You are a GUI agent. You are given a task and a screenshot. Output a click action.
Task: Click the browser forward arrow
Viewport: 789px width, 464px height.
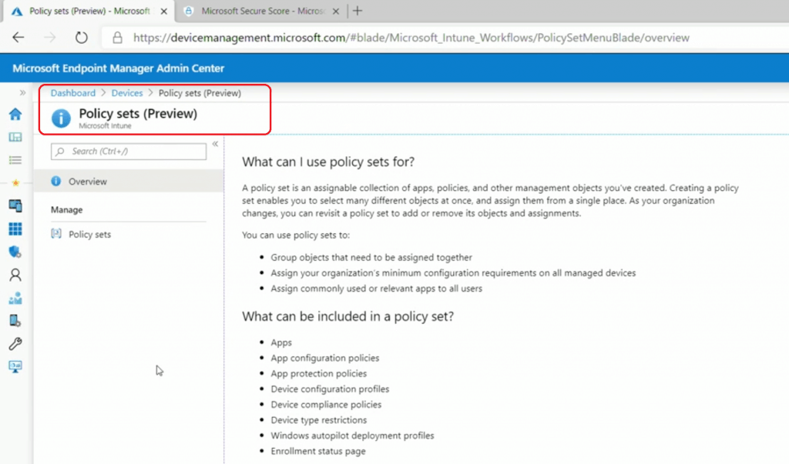[49, 38]
